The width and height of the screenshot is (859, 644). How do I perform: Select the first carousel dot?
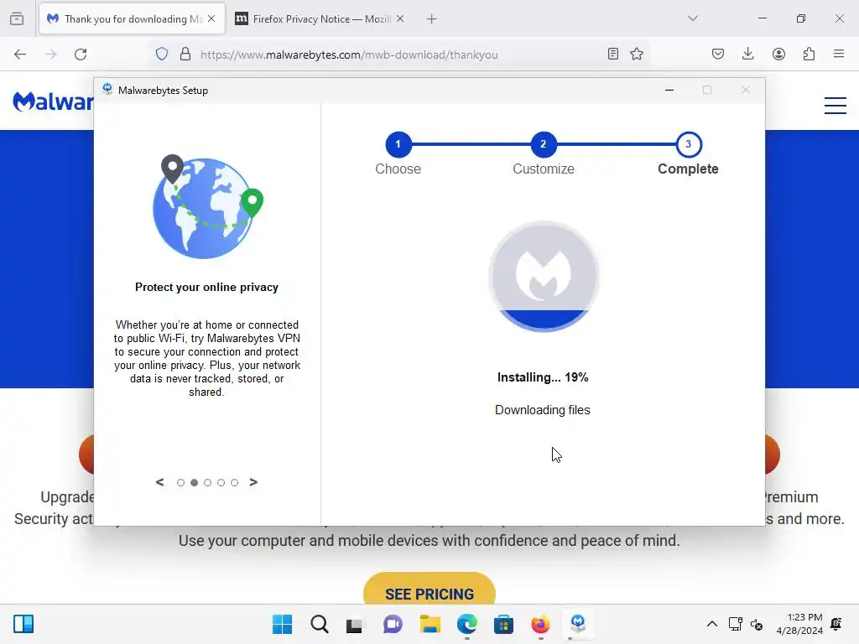(181, 482)
